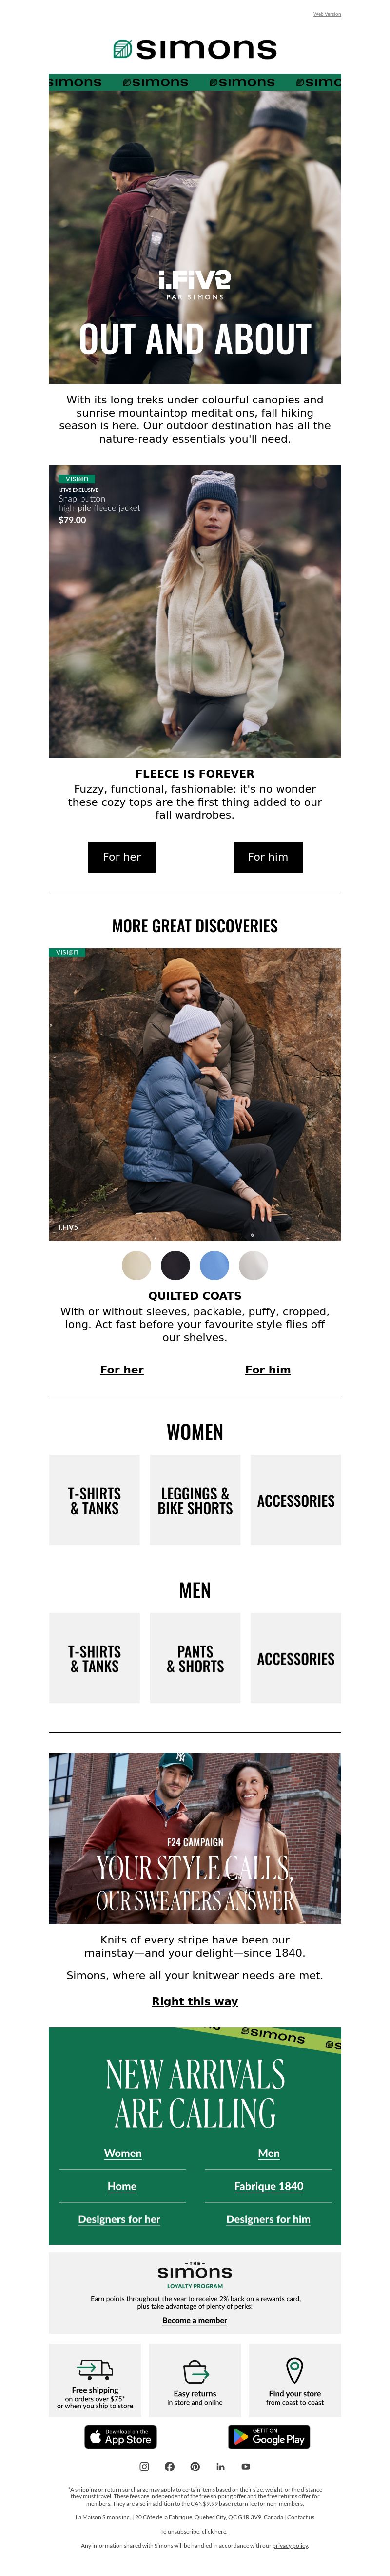Click the find your store pin icon
This screenshot has height=2576, width=390.
[294, 2370]
